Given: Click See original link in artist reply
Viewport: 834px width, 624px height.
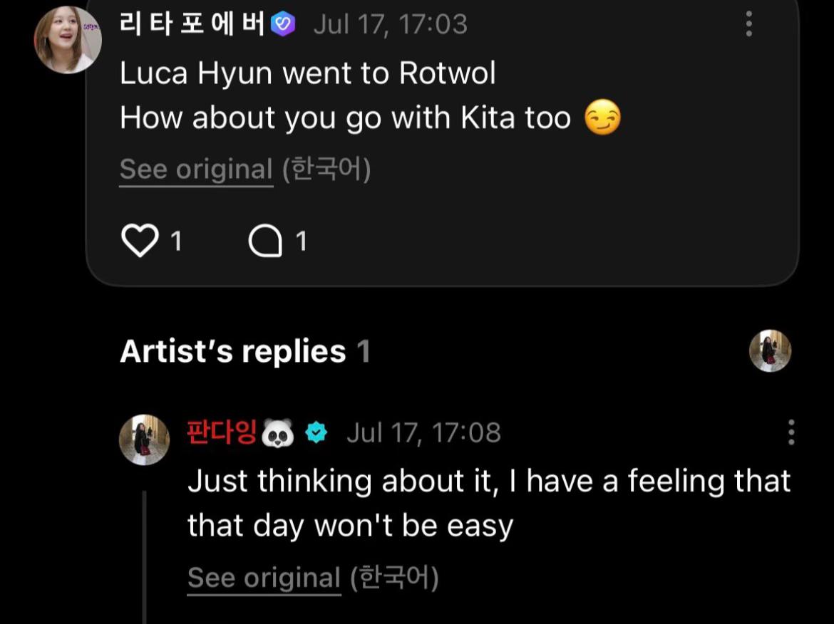Looking at the screenshot, I should [264, 578].
